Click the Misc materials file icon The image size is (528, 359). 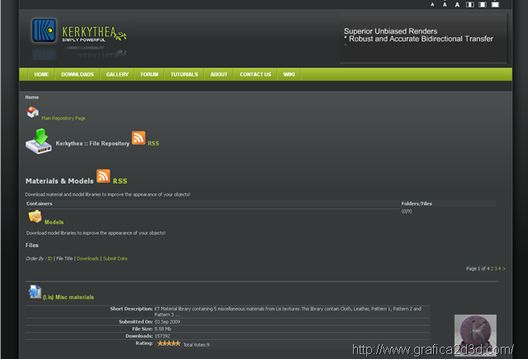(35, 291)
